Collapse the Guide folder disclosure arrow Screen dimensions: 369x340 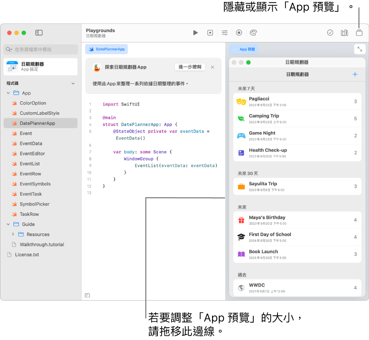pos(8,224)
